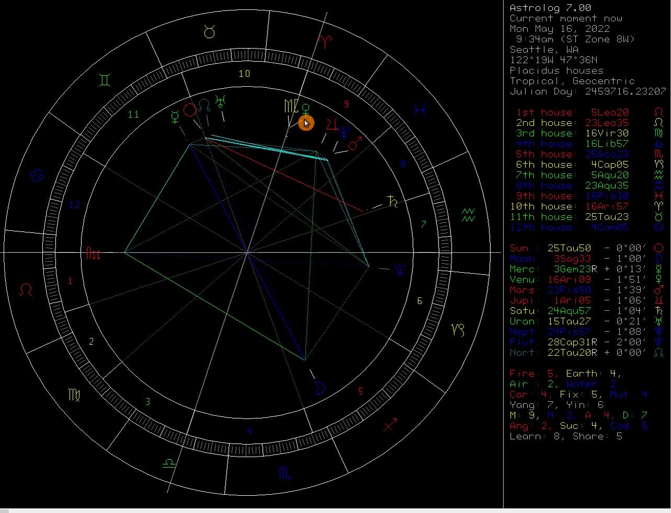Click the red Asc ascendant label
Screen dimensions: 671x513
click(93, 254)
